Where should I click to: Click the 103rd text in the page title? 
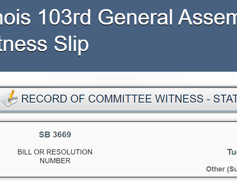(64, 17)
